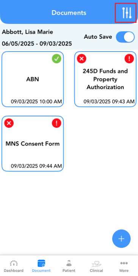Viewport: 138px width, 276px height.
Task: Open the More menu tab
Action: pos(124,266)
